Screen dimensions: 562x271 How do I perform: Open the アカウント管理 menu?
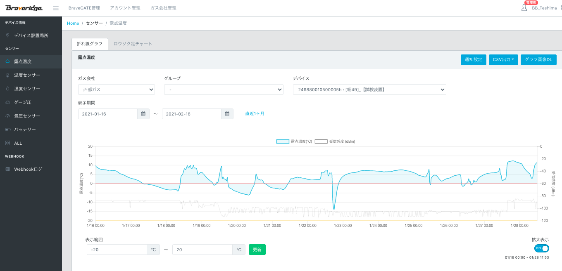click(125, 8)
